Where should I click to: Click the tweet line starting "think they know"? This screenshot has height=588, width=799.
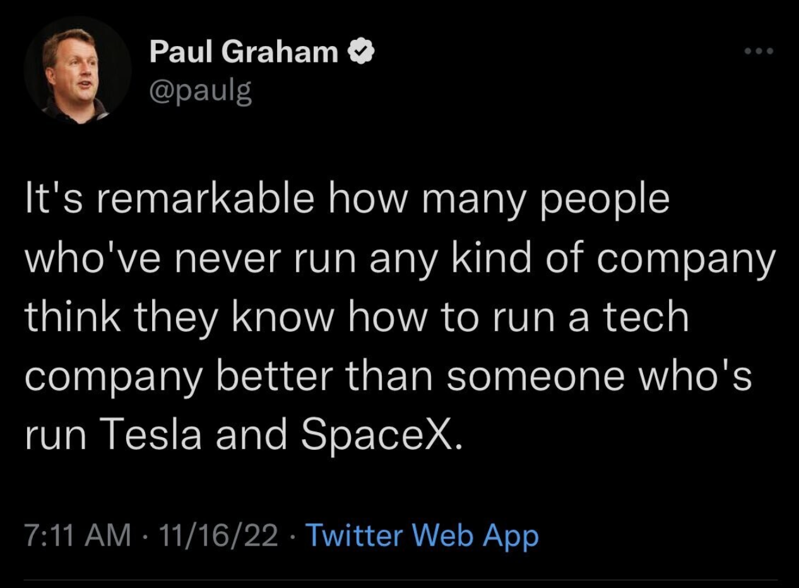click(x=357, y=318)
